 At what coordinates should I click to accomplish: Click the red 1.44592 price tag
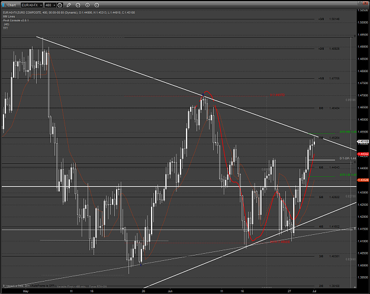pyautogui.click(x=363, y=154)
